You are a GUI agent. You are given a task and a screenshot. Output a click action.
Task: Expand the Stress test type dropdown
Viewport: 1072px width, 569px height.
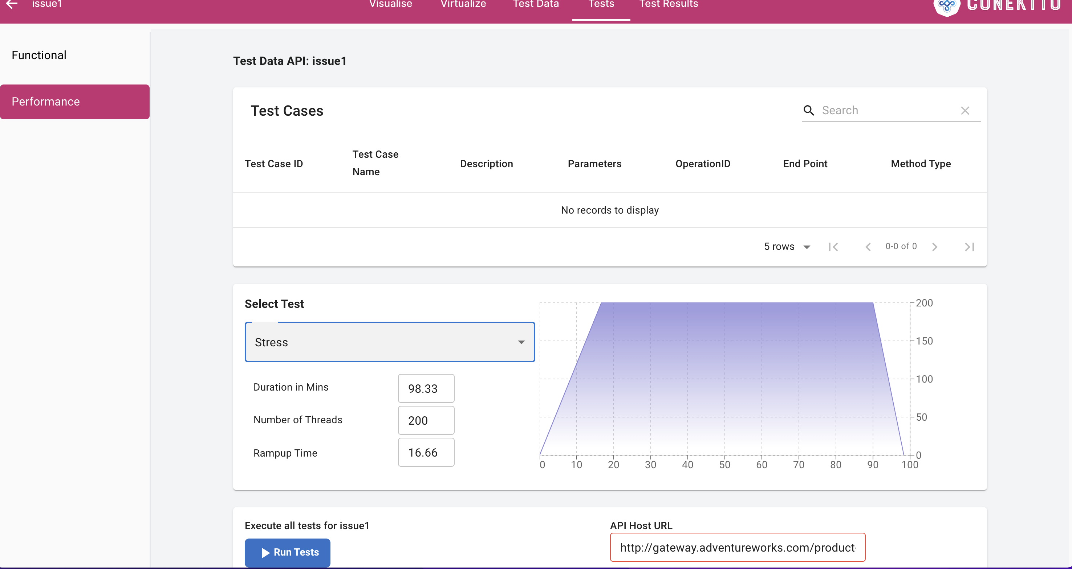pos(390,342)
